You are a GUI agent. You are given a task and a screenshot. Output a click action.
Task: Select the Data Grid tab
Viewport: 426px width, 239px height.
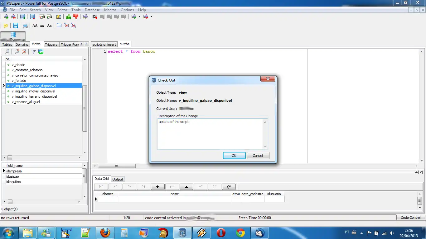click(x=102, y=179)
